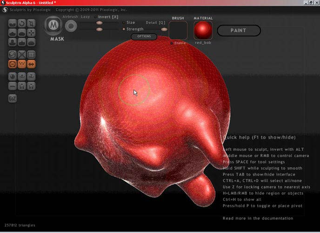Toggle the Size pressure radio dot
The width and height of the screenshot is (320, 233).
point(123,22)
